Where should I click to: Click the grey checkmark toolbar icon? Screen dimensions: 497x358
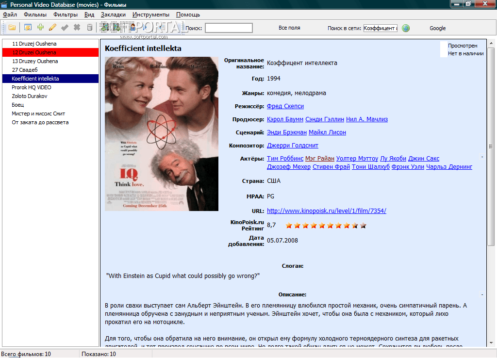tap(65, 28)
